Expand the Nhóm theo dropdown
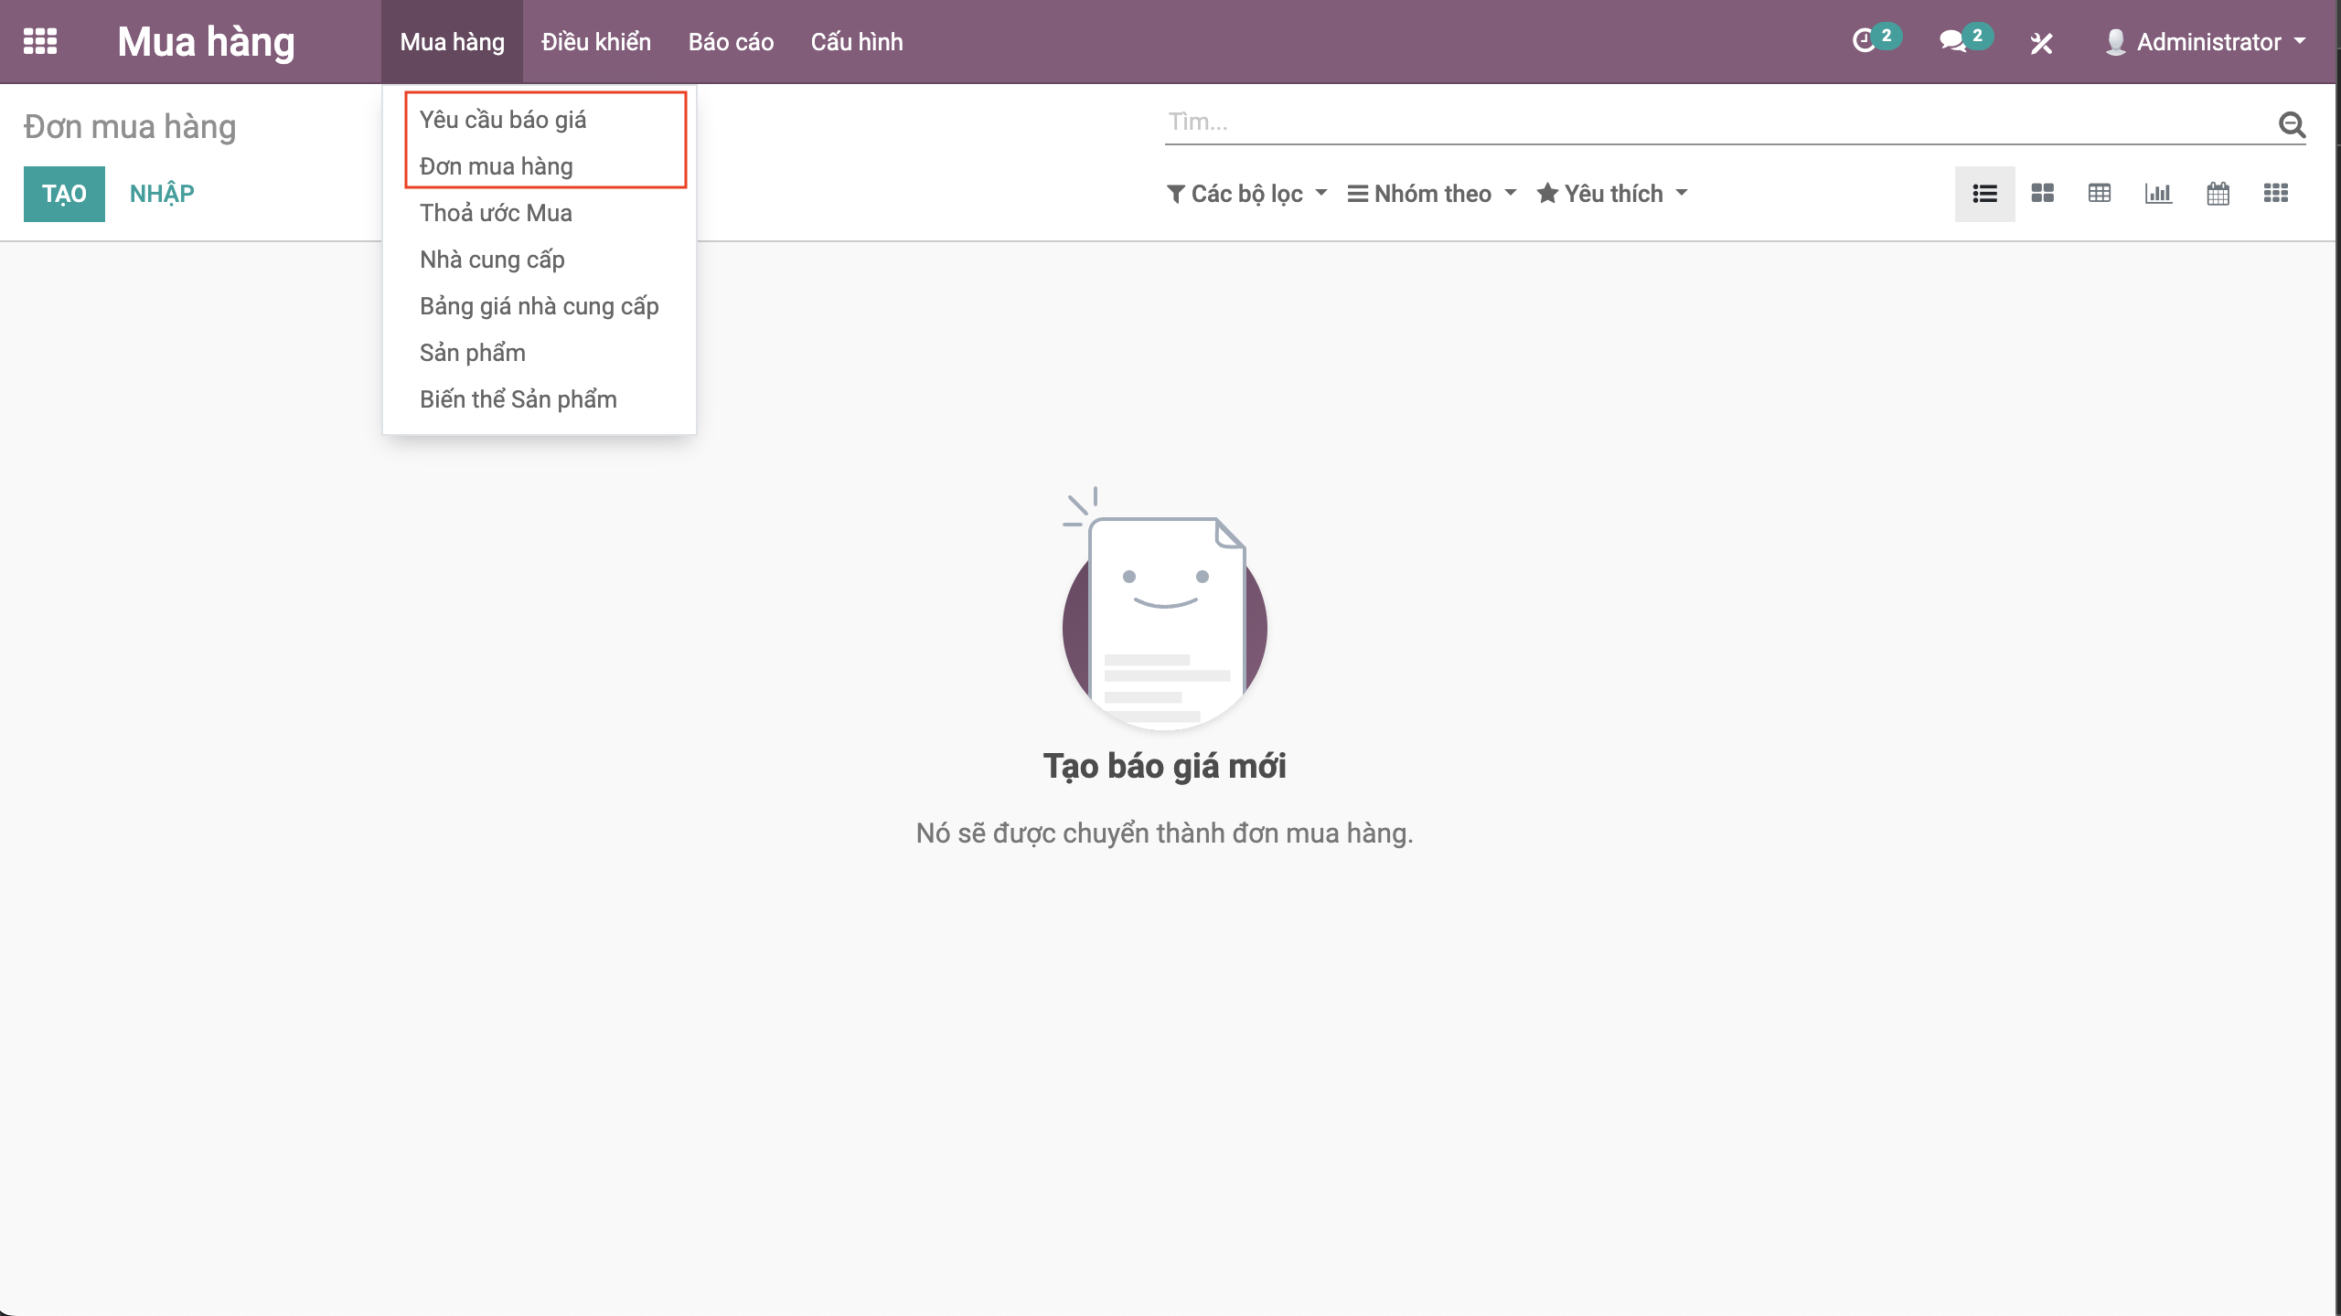Viewport: 2341px width, 1316px height. (1432, 194)
